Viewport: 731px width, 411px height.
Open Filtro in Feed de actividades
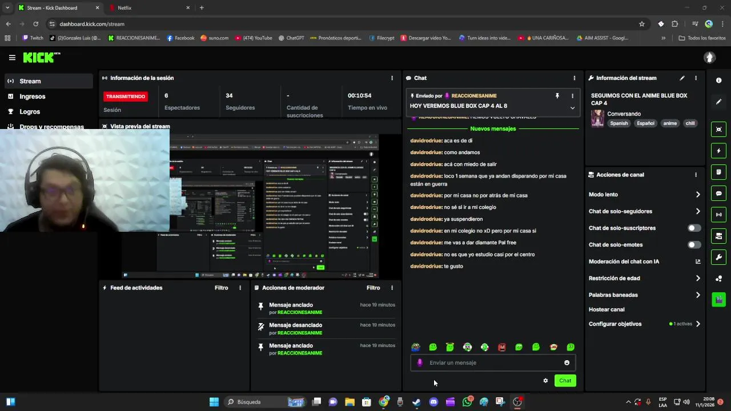[221, 288]
